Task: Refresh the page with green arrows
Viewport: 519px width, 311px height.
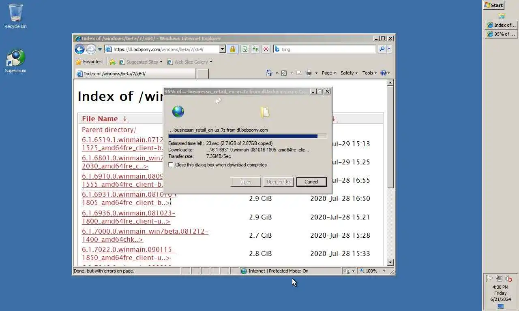Action: click(255, 49)
